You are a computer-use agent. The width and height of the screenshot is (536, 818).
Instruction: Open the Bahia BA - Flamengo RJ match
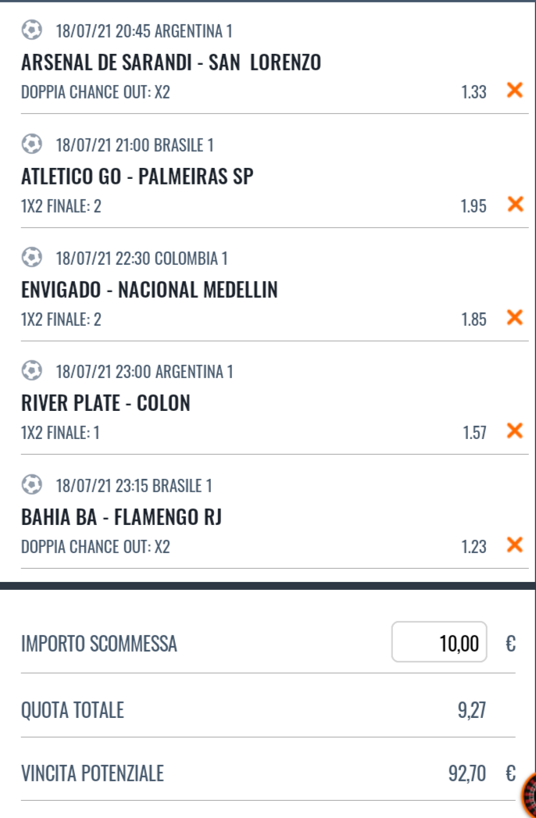121,517
